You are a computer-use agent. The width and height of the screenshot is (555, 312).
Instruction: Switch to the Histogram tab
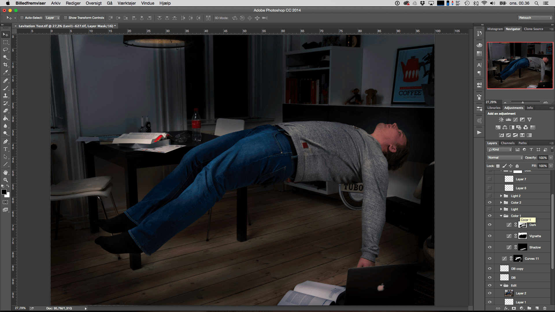pyautogui.click(x=495, y=29)
